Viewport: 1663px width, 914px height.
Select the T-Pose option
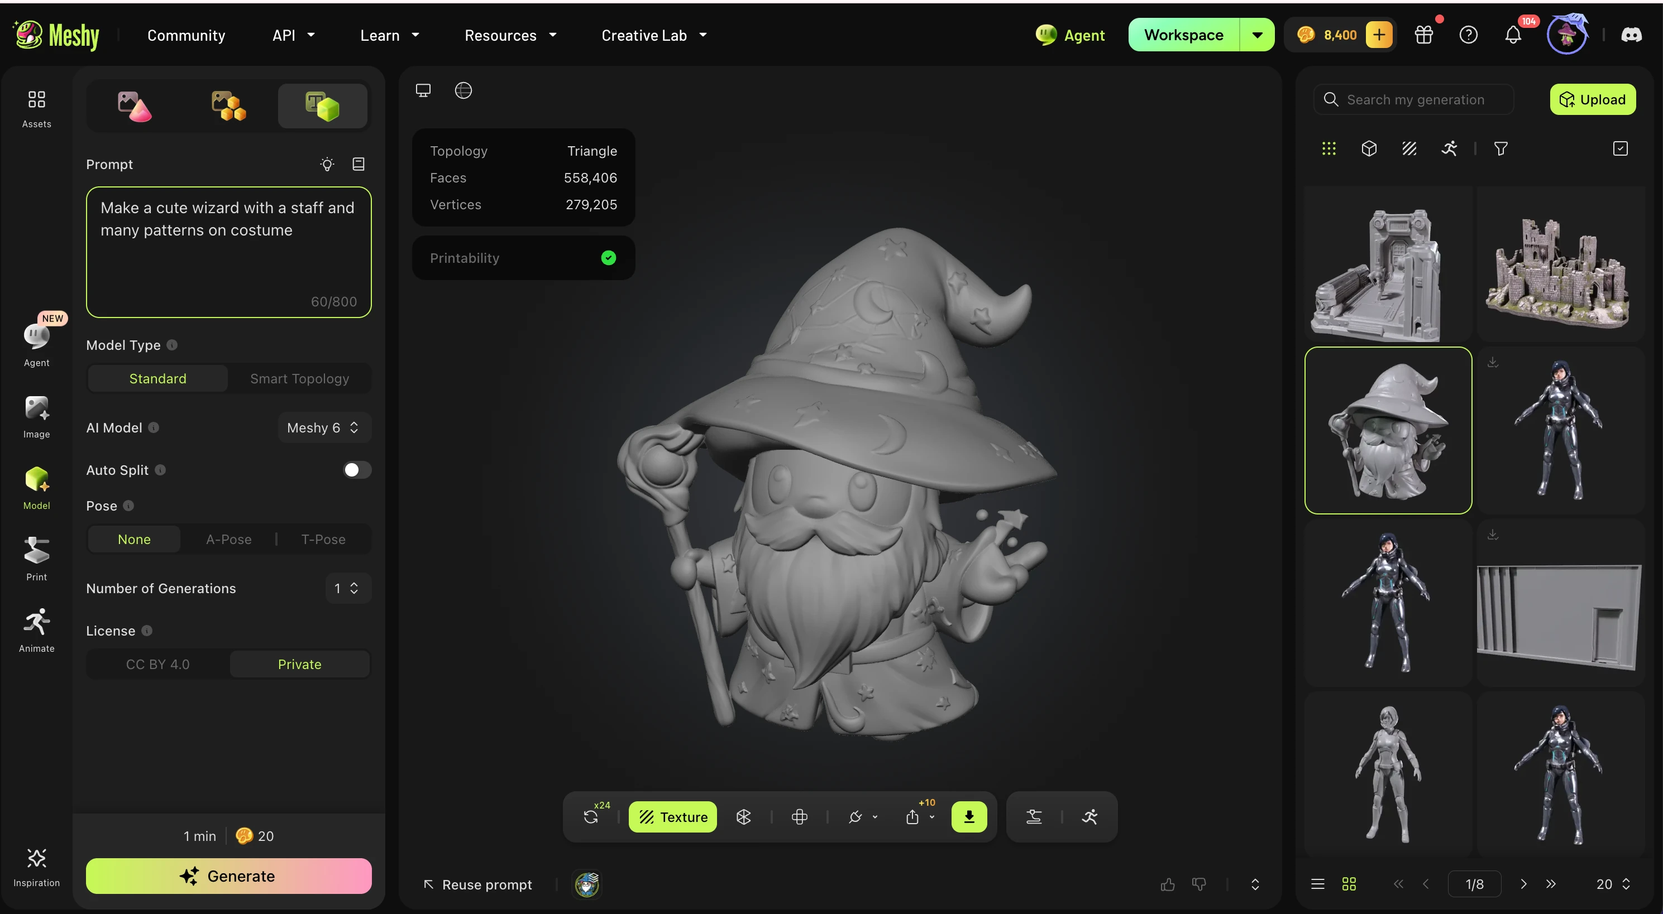tap(323, 539)
